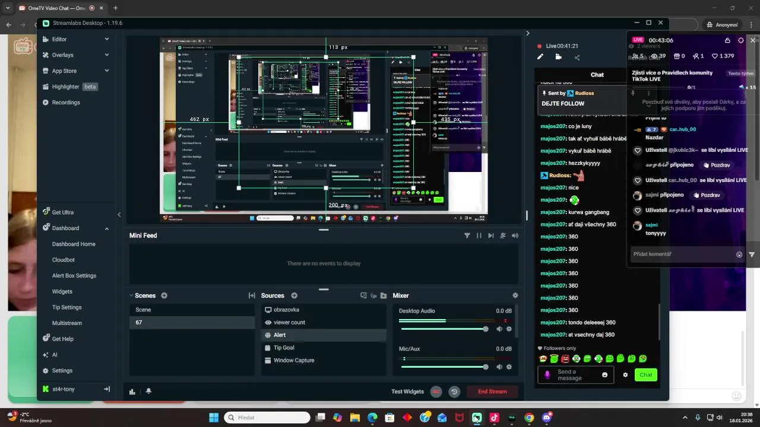Open the video camera icon under Live timer

coord(559,57)
